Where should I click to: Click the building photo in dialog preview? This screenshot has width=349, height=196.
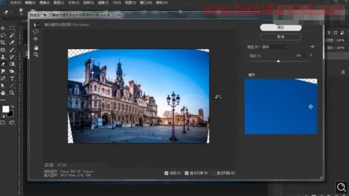tap(139, 96)
